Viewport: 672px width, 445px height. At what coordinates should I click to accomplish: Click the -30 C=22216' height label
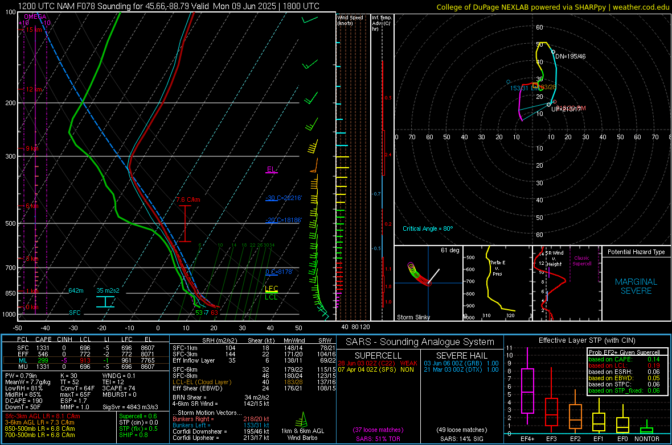[x=283, y=198]
